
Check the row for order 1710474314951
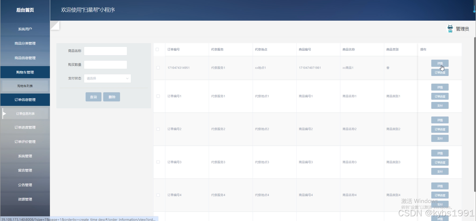[158, 68]
